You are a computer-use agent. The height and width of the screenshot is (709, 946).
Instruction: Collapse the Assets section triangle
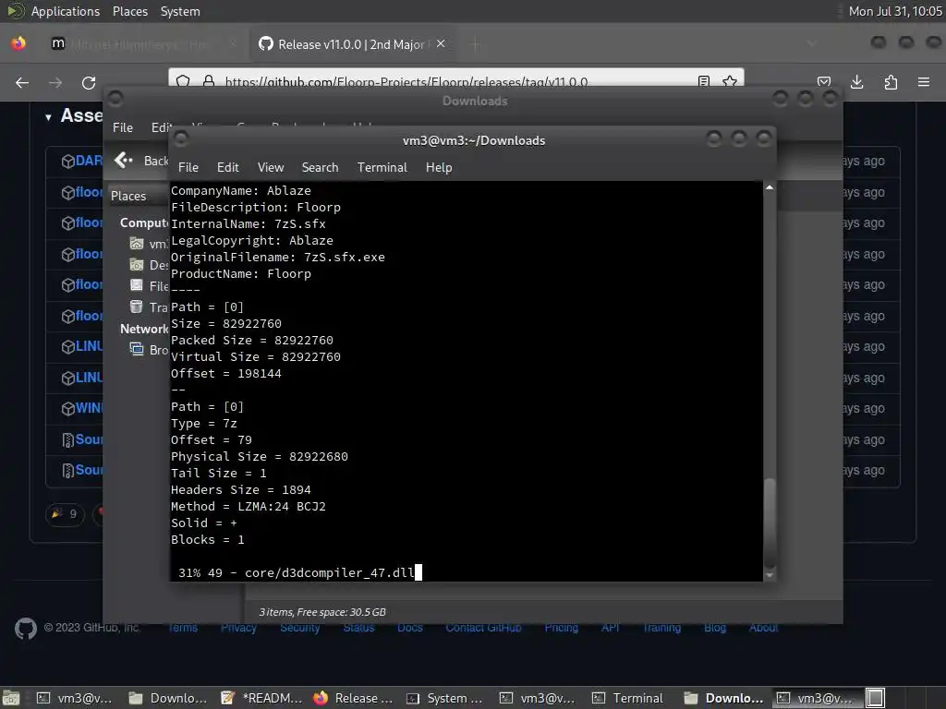pyautogui.click(x=48, y=117)
